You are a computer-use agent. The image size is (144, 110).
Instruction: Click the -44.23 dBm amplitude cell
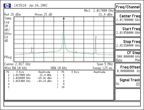click(44, 81)
